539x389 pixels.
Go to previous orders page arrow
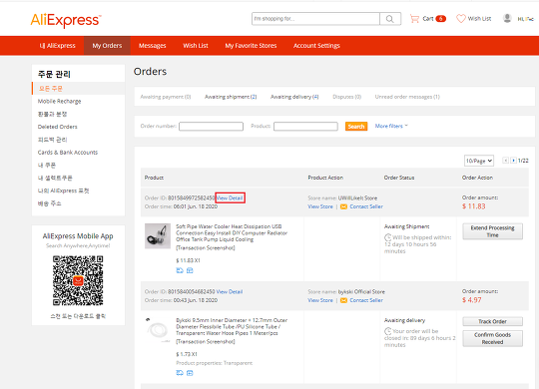click(505, 161)
